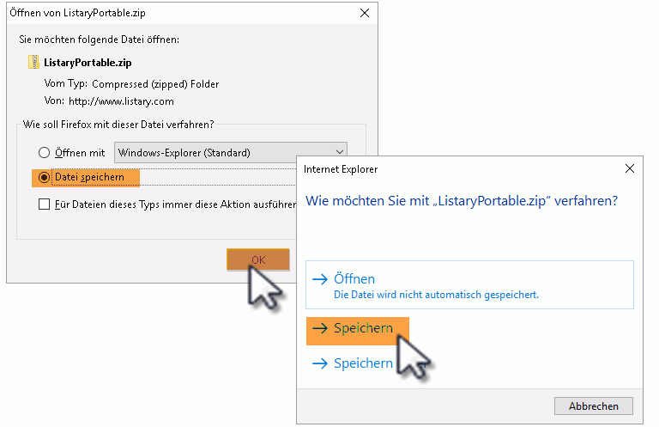The width and height of the screenshot is (659, 427).
Task: Click the bold ListaryPortable.zip file name
Action: [x=88, y=63]
